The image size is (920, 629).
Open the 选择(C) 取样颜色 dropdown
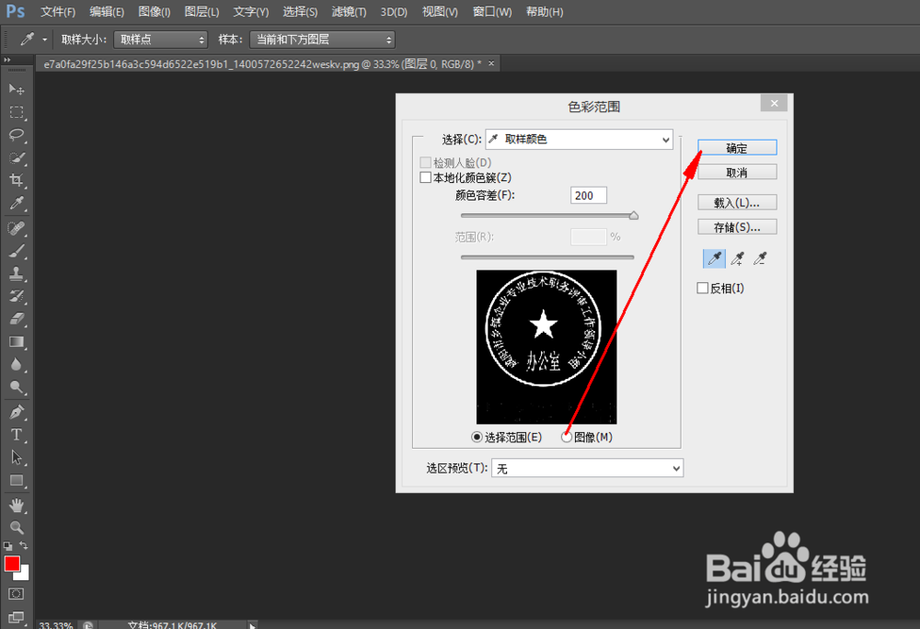tap(579, 140)
